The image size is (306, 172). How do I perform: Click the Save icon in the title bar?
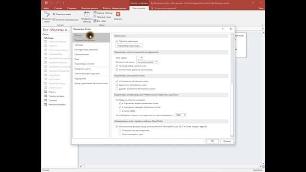[46, 2]
